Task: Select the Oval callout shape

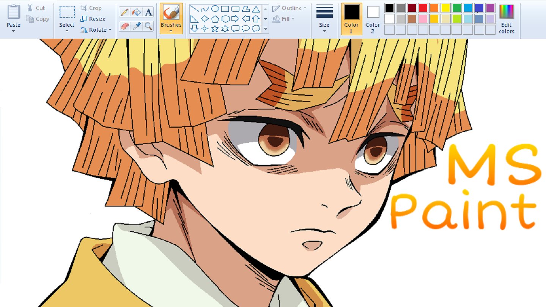Action: (245, 28)
